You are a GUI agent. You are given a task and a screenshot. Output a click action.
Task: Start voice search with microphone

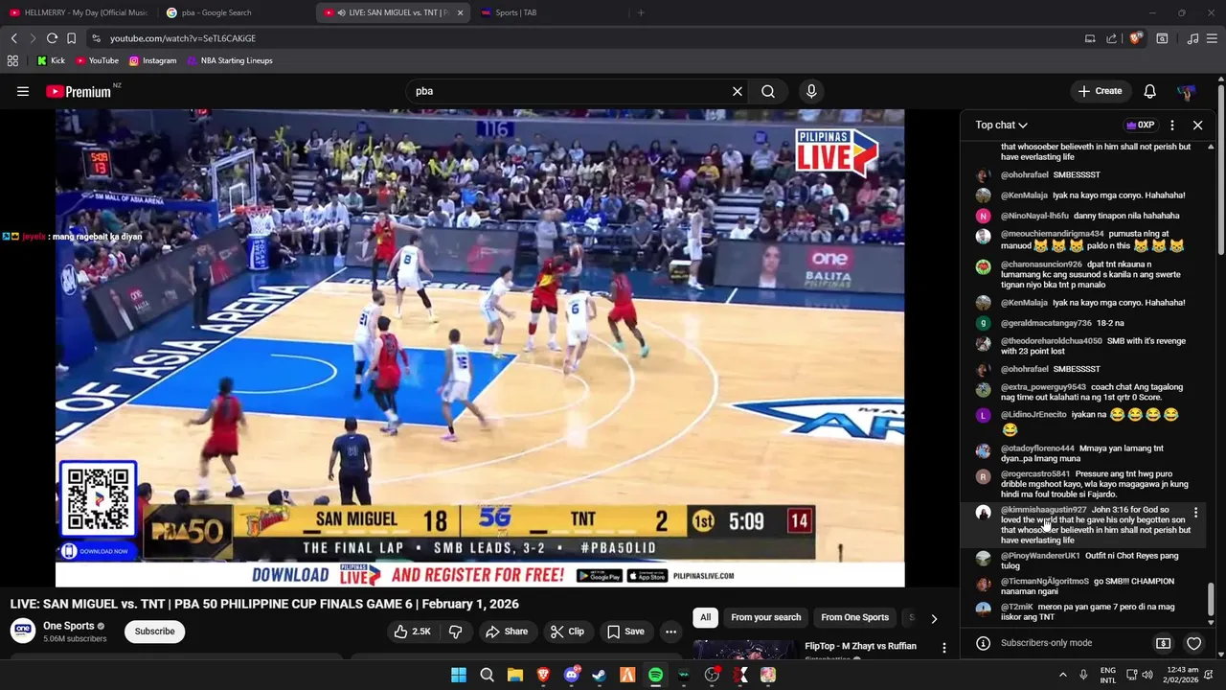(811, 91)
